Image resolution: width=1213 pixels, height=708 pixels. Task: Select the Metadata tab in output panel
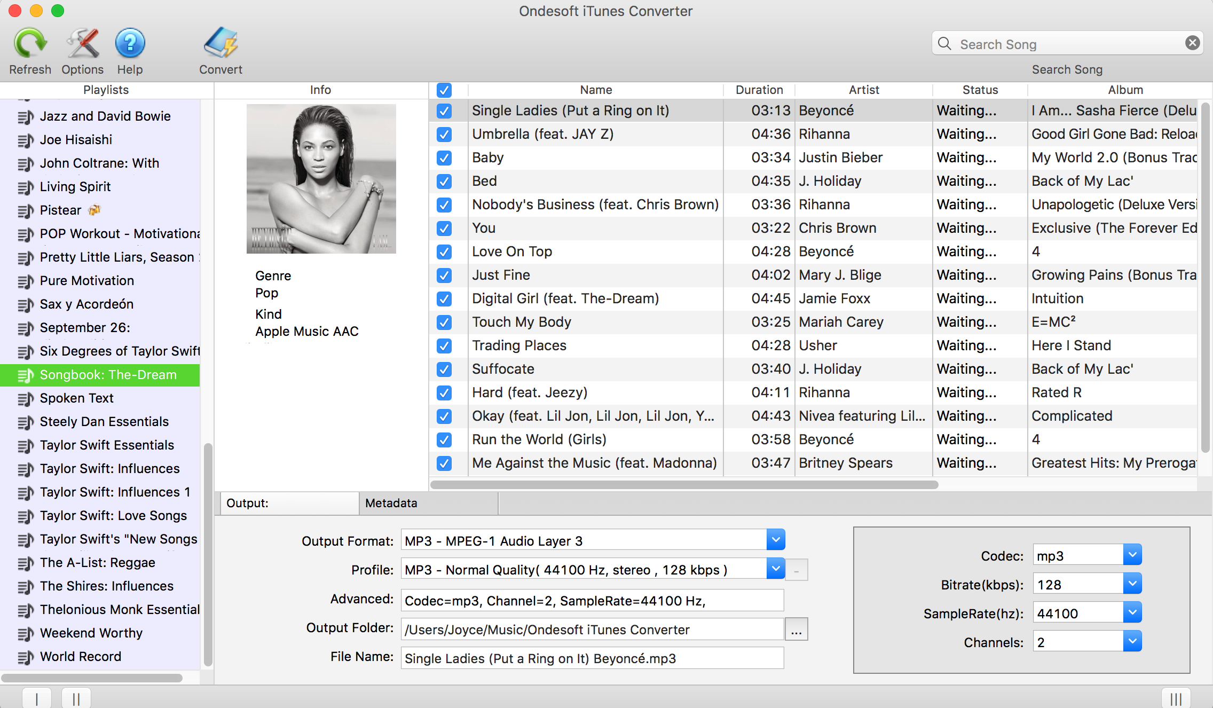pos(390,502)
